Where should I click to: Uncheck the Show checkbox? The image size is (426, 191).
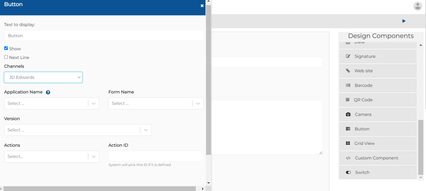point(6,48)
